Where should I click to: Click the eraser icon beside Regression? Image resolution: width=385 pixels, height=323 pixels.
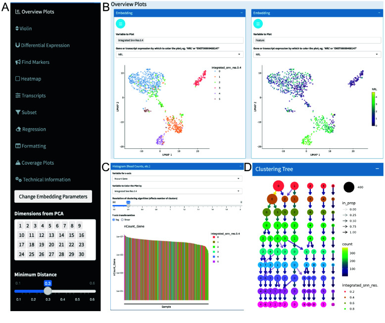[x=18, y=129]
